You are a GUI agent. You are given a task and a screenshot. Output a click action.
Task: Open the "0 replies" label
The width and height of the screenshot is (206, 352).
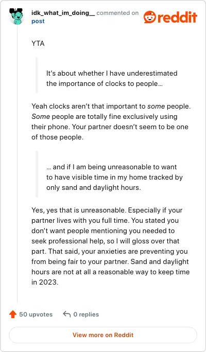(86, 314)
